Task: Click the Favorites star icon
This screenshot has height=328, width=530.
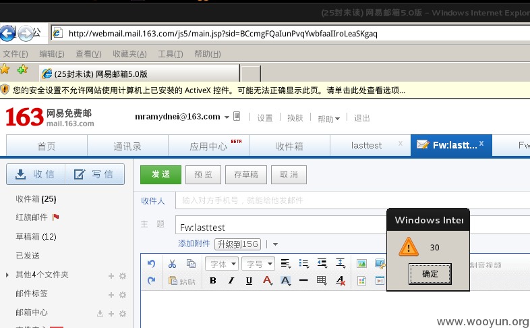Action: [5, 69]
